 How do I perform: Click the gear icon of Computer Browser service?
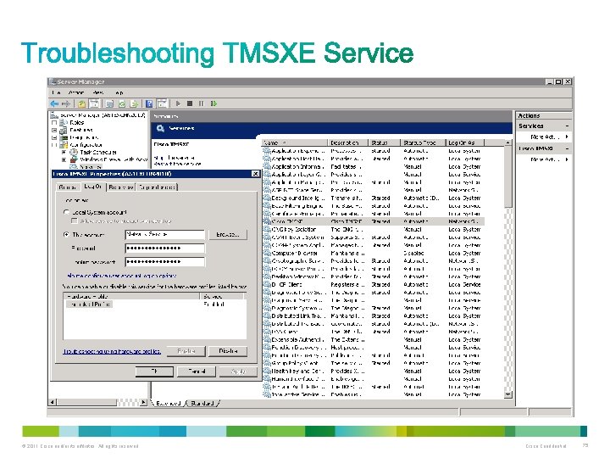pos(267,253)
